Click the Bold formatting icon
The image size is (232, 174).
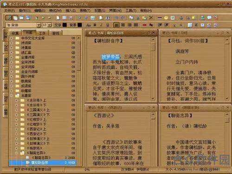[x=95, y=25]
